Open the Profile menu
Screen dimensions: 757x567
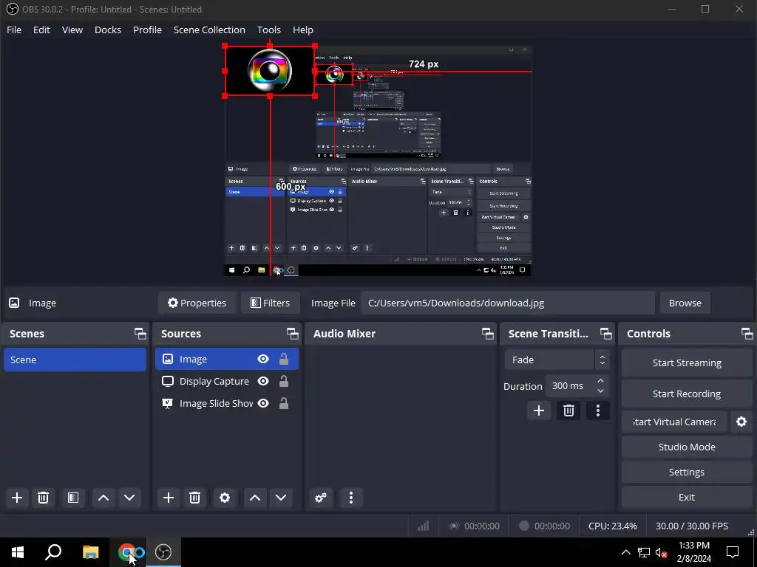[x=147, y=30]
